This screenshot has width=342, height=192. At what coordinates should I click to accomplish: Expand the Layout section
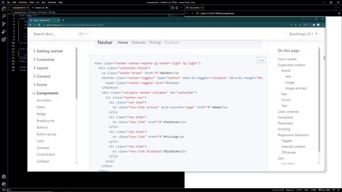[x=41, y=68]
